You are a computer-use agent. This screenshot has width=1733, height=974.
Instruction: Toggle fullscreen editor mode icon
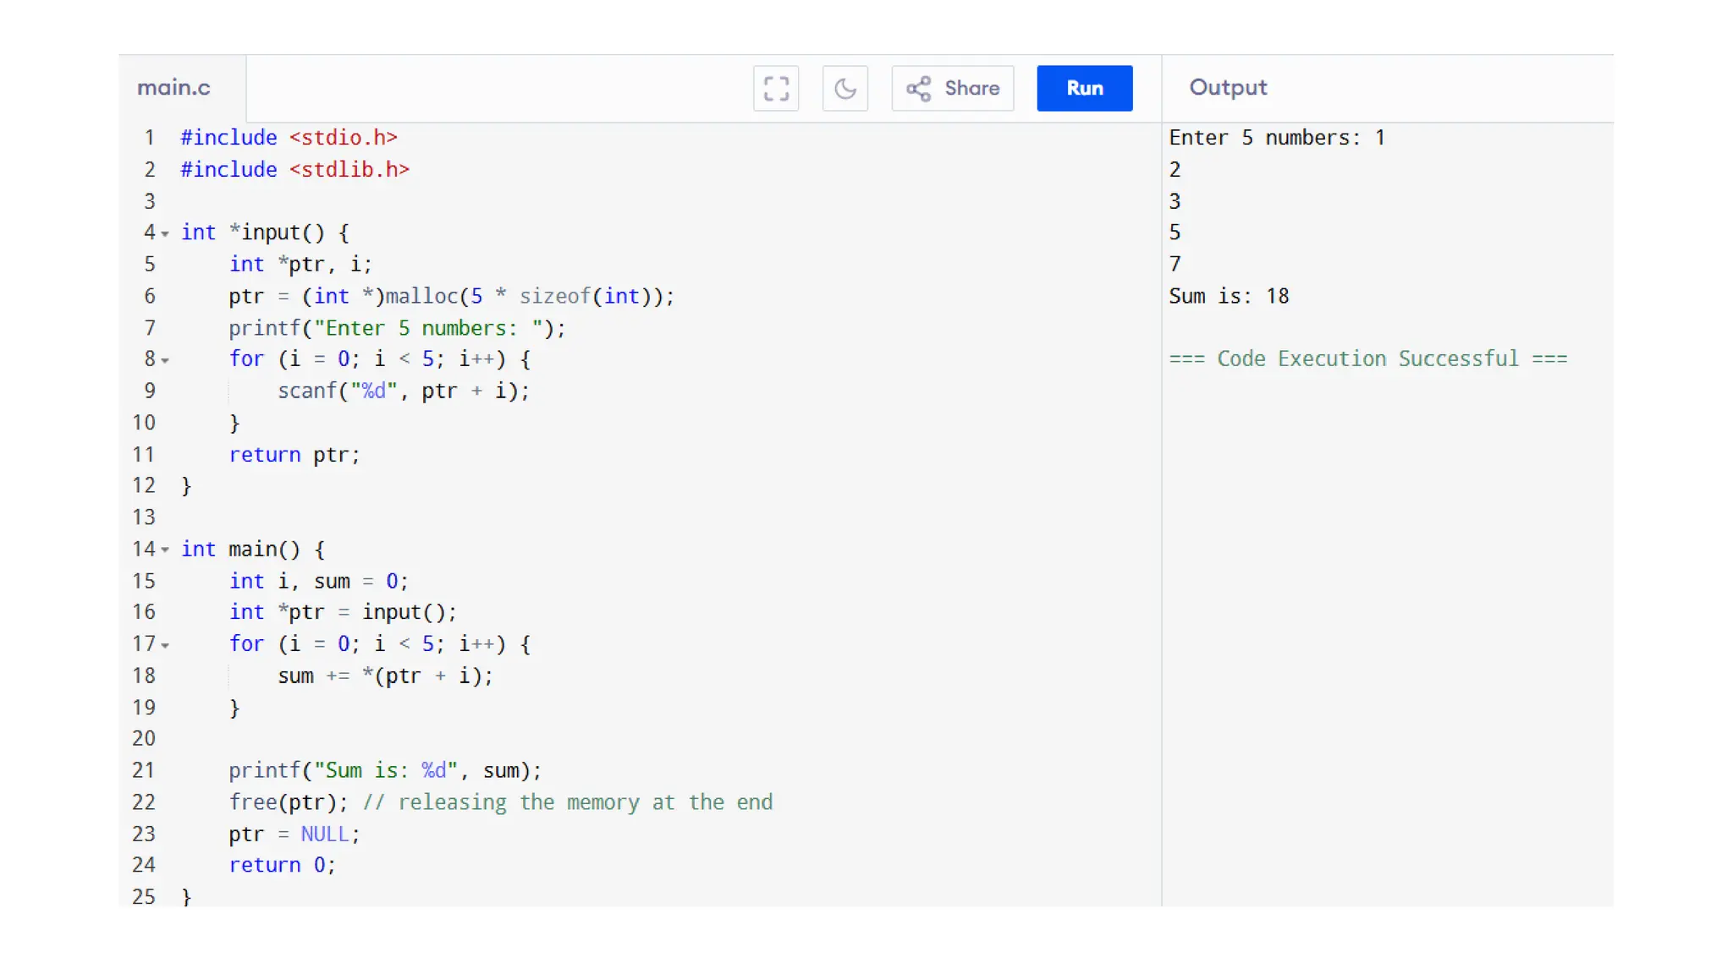(x=776, y=88)
